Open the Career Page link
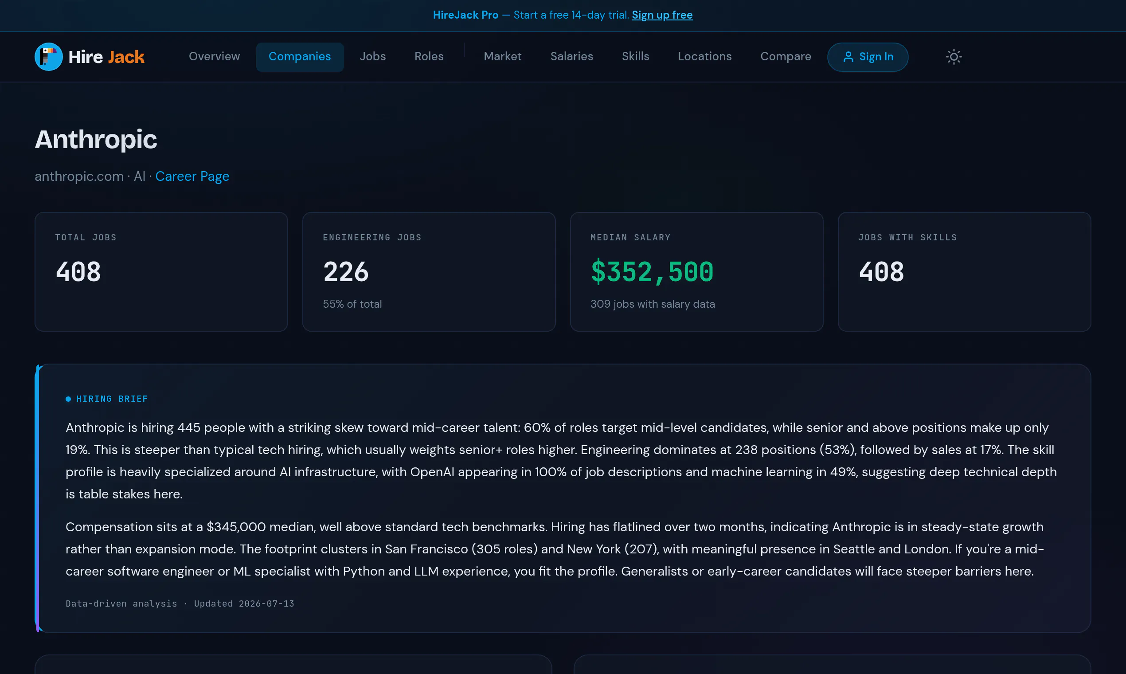The width and height of the screenshot is (1126, 674). (192, 176)
